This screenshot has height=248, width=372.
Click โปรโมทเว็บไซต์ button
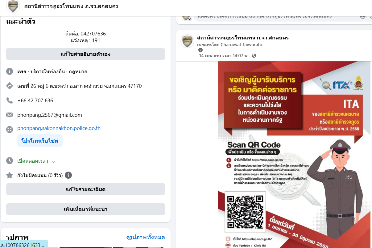tap(40, 140)
